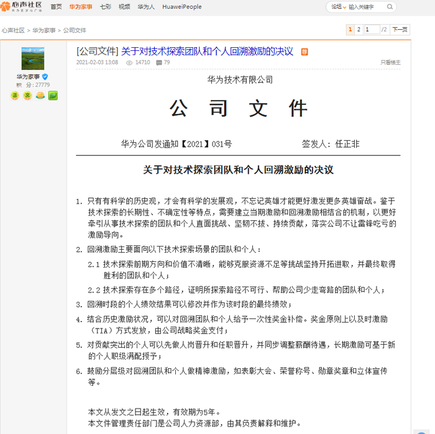The width and height of the screenshot is (435, 434).
Task: Click the 文 medal icon
Action: pos(27,96)
